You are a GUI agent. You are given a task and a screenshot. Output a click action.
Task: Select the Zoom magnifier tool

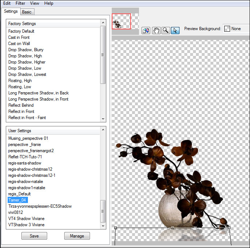[166, 31]
